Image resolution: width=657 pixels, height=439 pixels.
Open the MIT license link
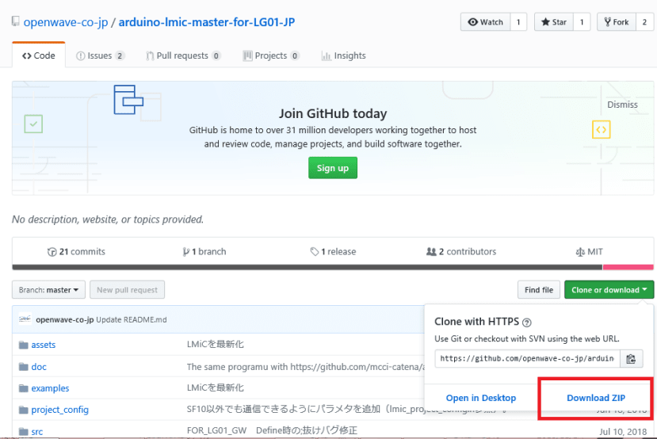(x=589, y=252)
